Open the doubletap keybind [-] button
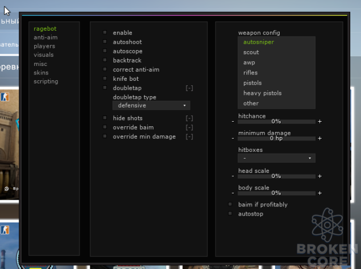The height and width of the screenshot is (269, 361). [189, 88]
